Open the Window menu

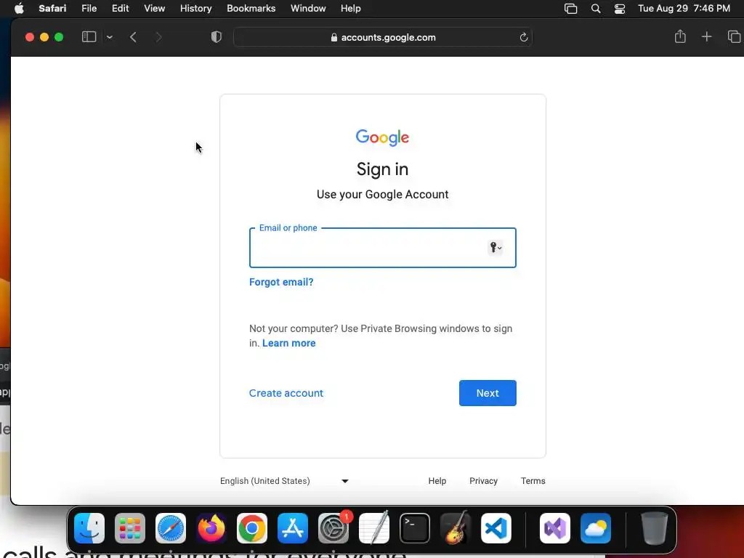(x=308, y=8)
